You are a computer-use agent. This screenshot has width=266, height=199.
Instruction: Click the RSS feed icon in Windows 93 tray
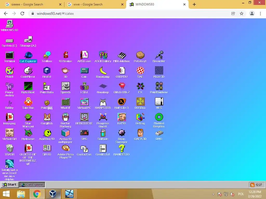(x=252, y=185)
